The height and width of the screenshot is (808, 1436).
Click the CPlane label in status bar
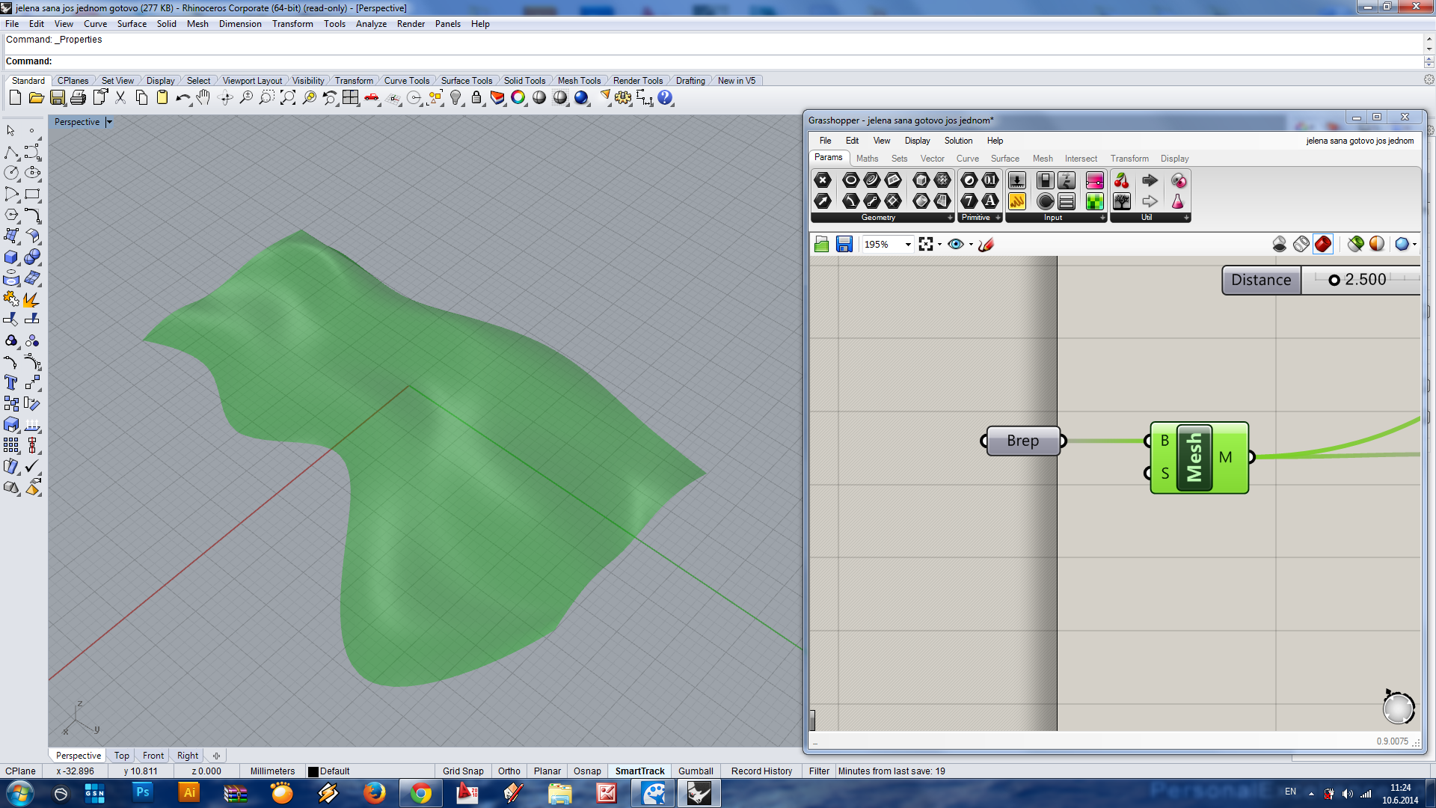coord(20,771)
